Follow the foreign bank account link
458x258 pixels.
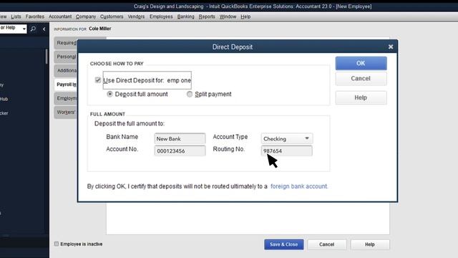(299, 186)
